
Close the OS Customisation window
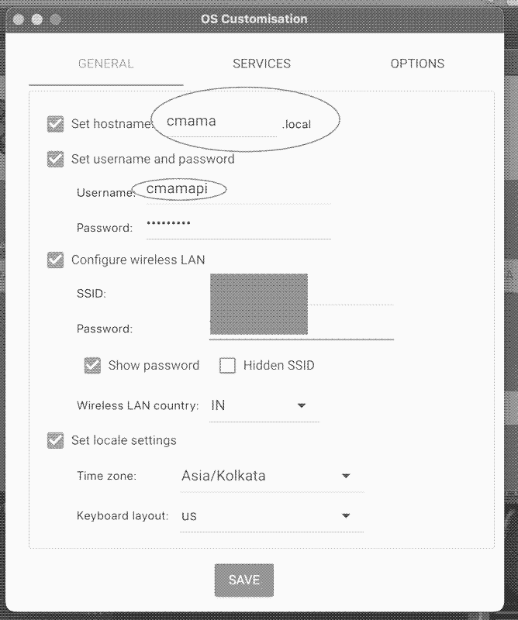tap(19, 19)
